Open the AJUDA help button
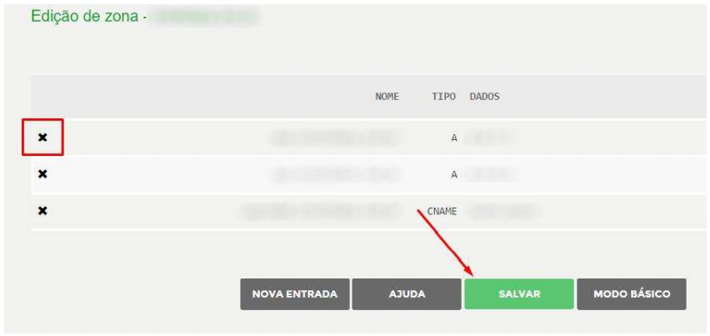Screen dimensions: 710x336 (407, 293)
